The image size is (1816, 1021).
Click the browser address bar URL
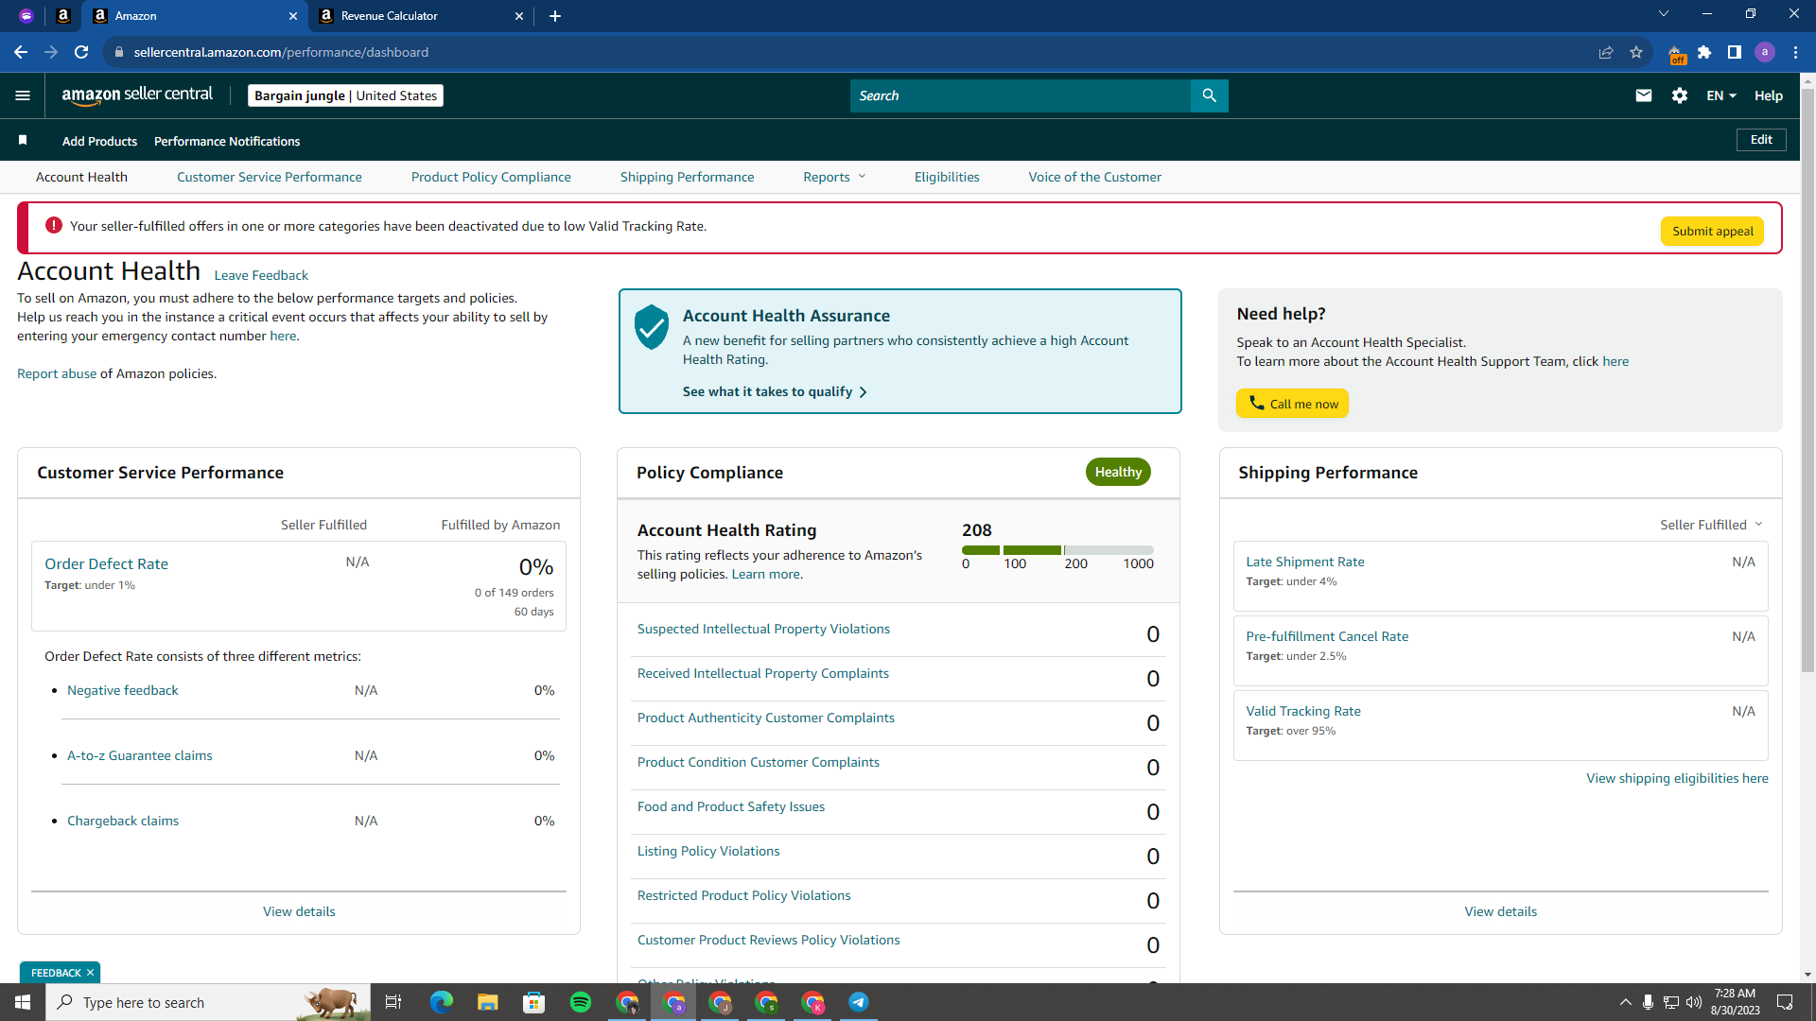tap(281, 52)
